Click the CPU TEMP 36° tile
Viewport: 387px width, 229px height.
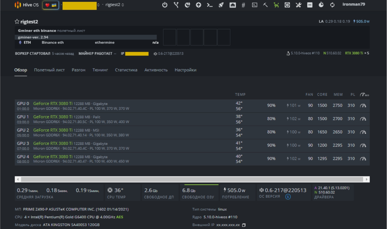(123, 193)
